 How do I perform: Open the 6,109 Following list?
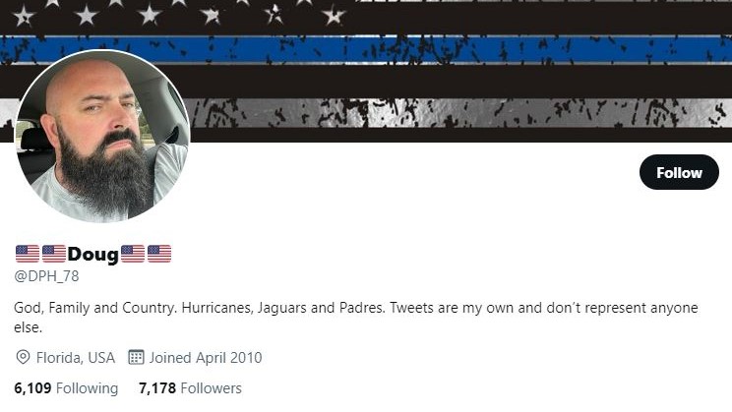coord(66,388)
